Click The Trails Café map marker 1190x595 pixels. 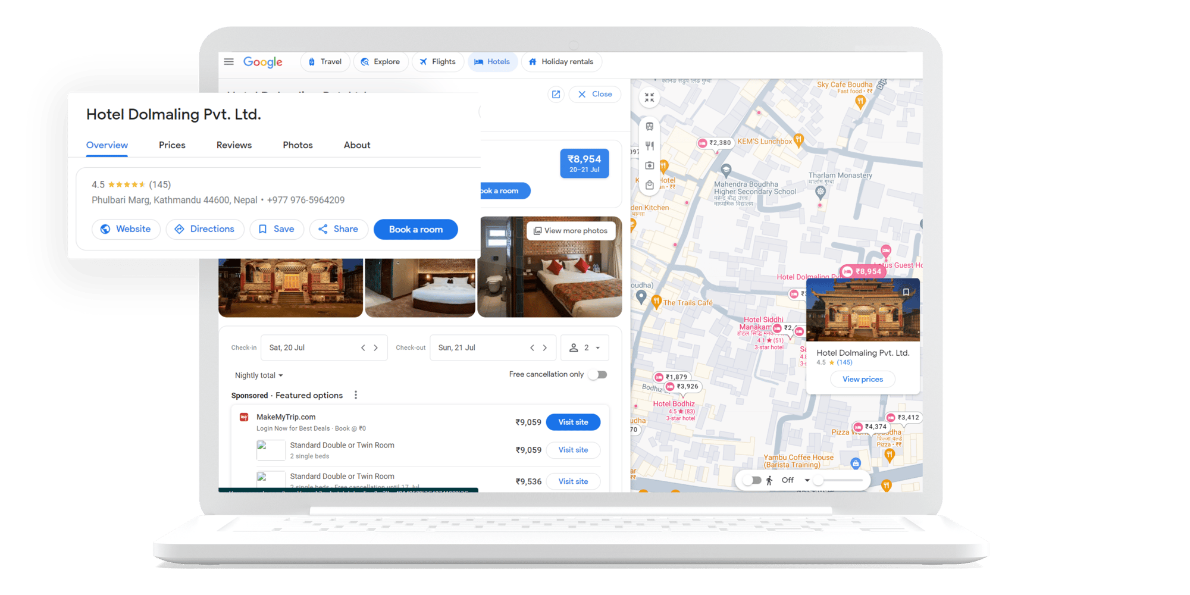(x=656, y=302)
